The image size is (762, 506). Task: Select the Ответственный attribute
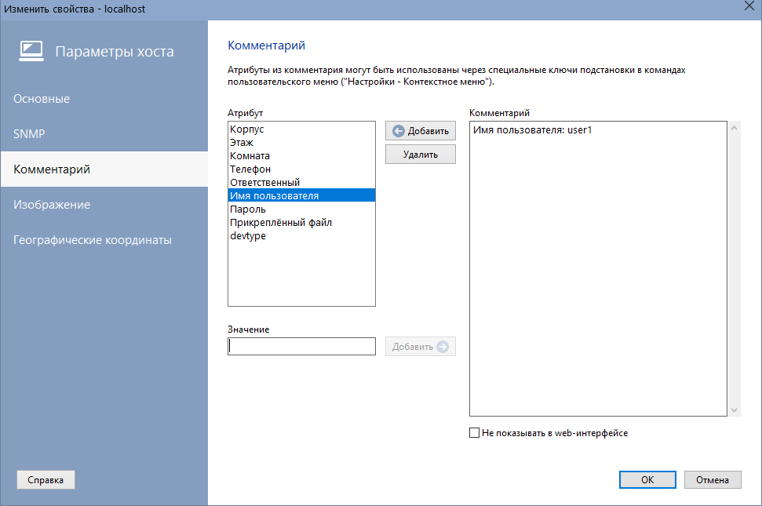pyautogui.click(x=301, y=183)
